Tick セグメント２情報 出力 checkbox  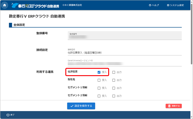(114, 96)
